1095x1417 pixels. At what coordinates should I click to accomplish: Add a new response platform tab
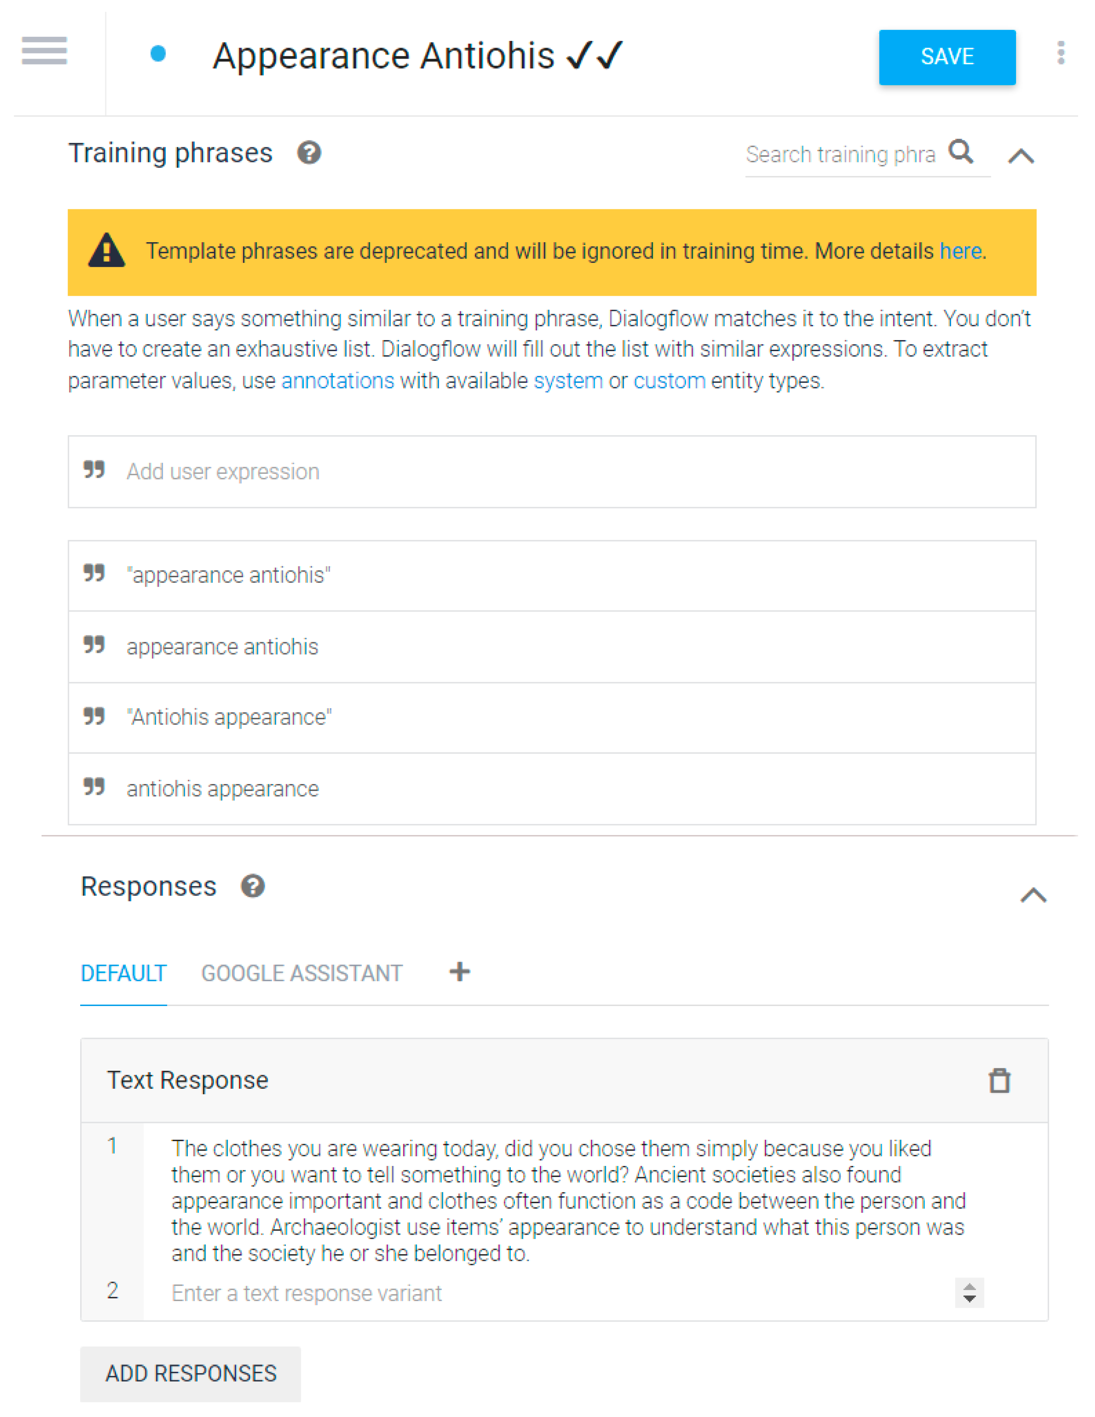coord(460,972)
